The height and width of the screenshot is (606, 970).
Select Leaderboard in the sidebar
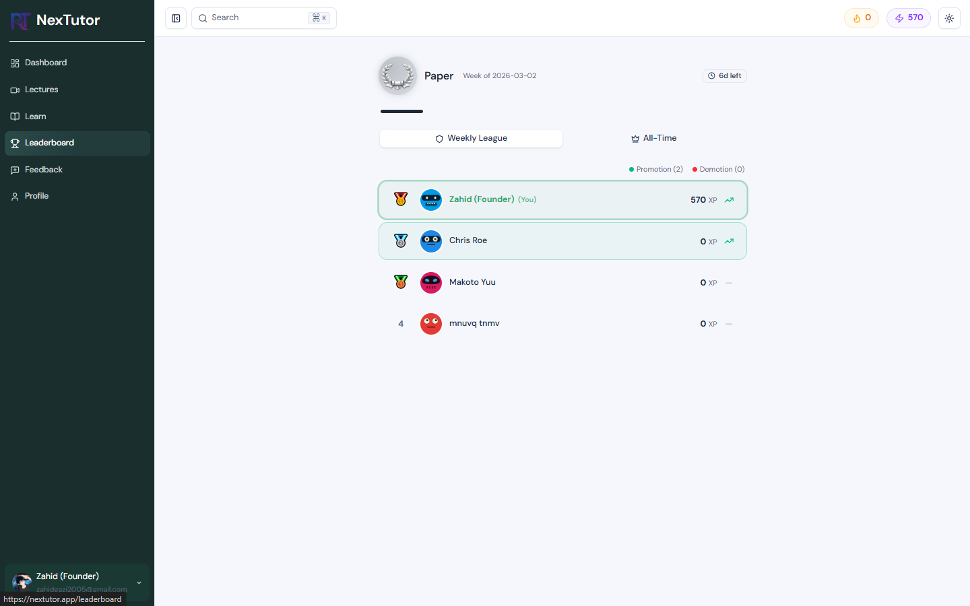tap(77, 143)
